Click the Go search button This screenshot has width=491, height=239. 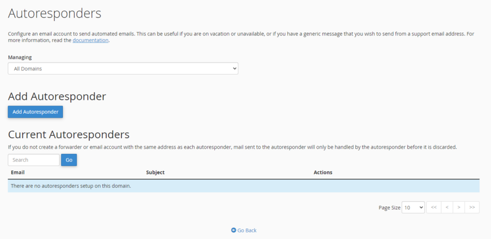point(69,160)
